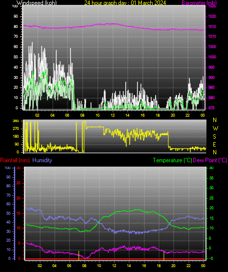Image resolution: width=228 pixels, height=272 pixels.
Task: Click the "180" wind direction axis value
Action: 16,137
